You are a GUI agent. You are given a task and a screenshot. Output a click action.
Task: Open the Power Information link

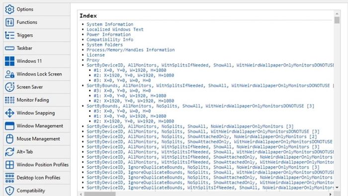(108, 34)
